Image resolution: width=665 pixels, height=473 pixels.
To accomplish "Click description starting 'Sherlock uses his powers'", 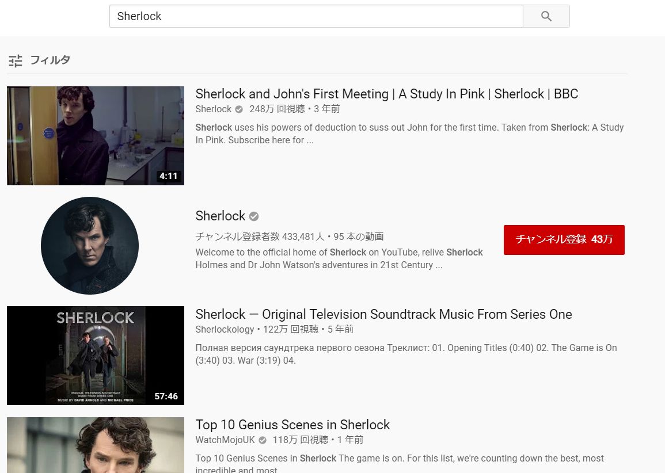I will [410, 133].
